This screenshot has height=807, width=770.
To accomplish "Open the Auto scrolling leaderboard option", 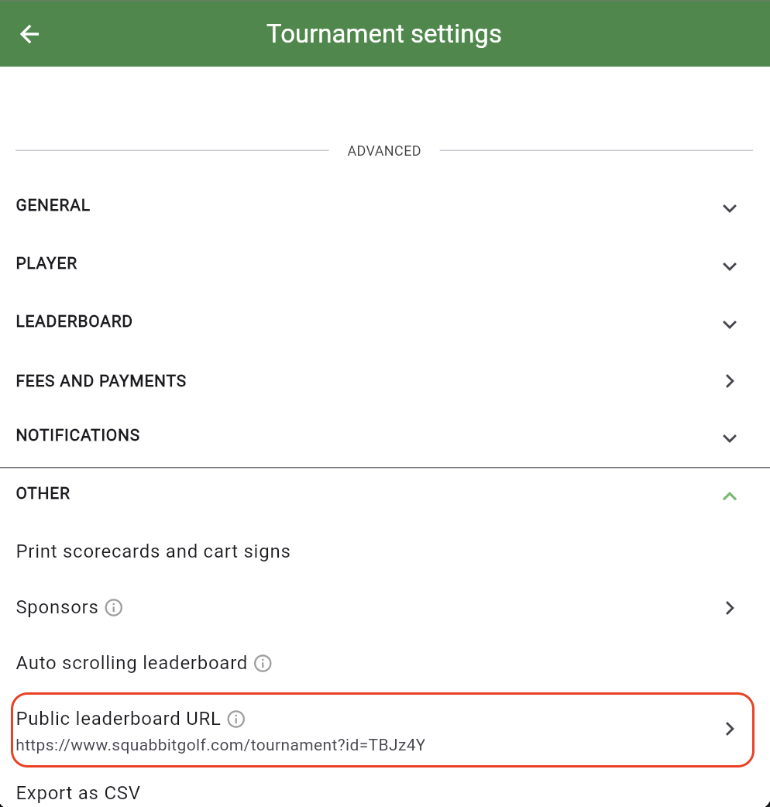I will 132,663.
